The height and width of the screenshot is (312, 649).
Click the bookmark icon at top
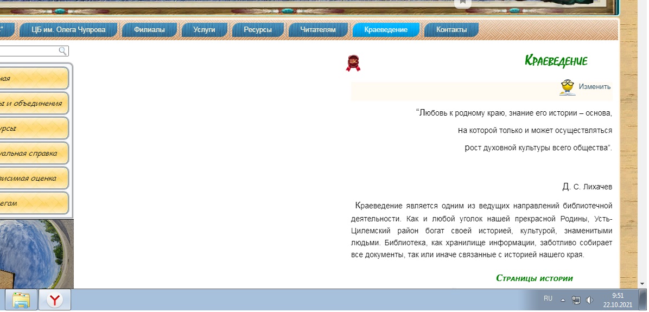(463, 3)
